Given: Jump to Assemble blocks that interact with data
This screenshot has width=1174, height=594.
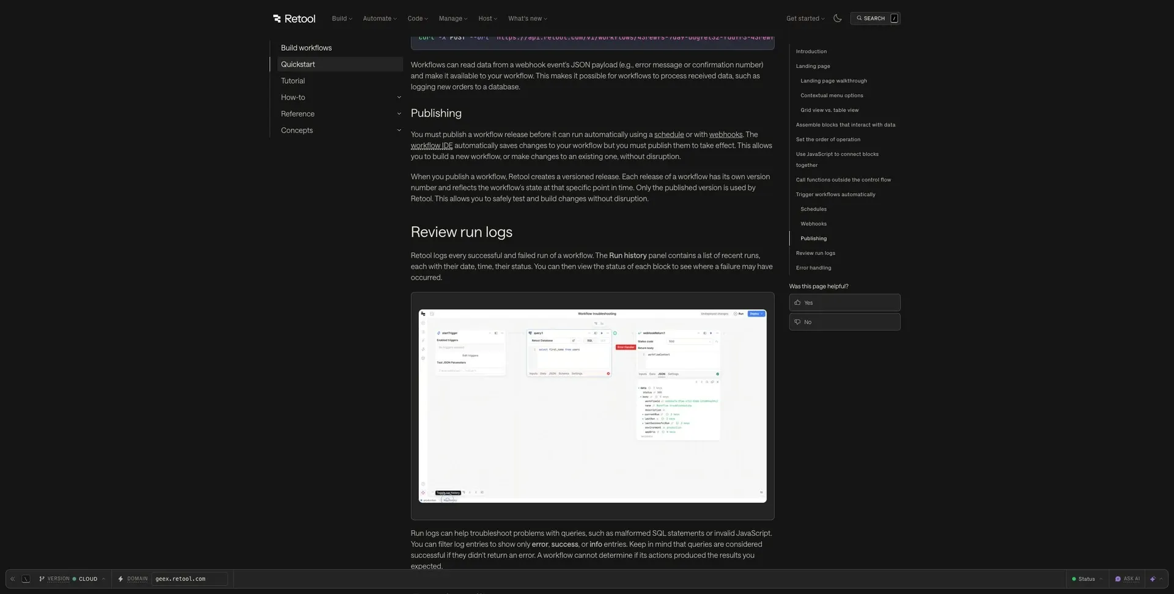Looking at the screenshot, I should point(846,125).
